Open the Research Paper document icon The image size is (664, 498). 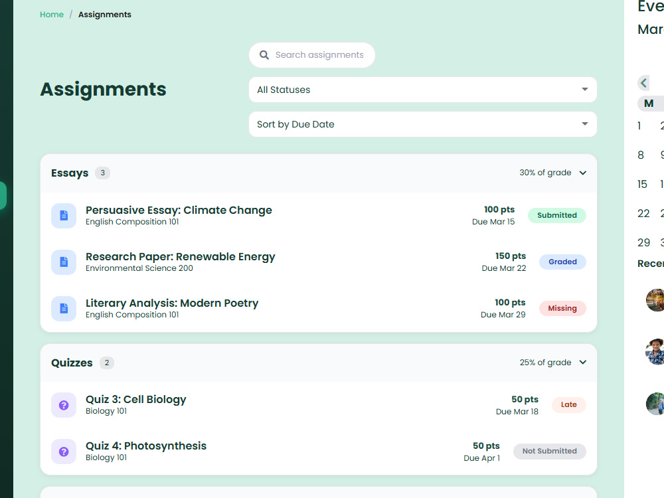point(64,262)
